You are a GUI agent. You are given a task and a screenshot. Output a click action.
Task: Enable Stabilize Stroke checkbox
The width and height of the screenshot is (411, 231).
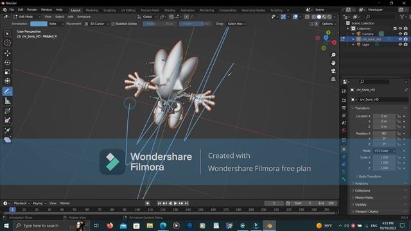click(113, 24)
